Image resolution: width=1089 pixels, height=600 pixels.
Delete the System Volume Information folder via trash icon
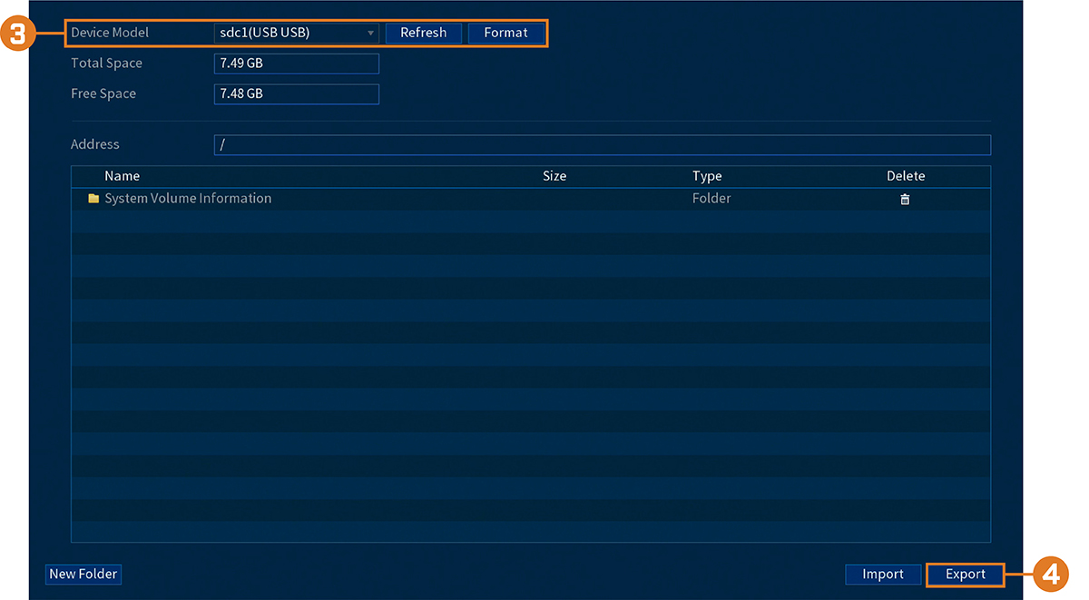905,199
